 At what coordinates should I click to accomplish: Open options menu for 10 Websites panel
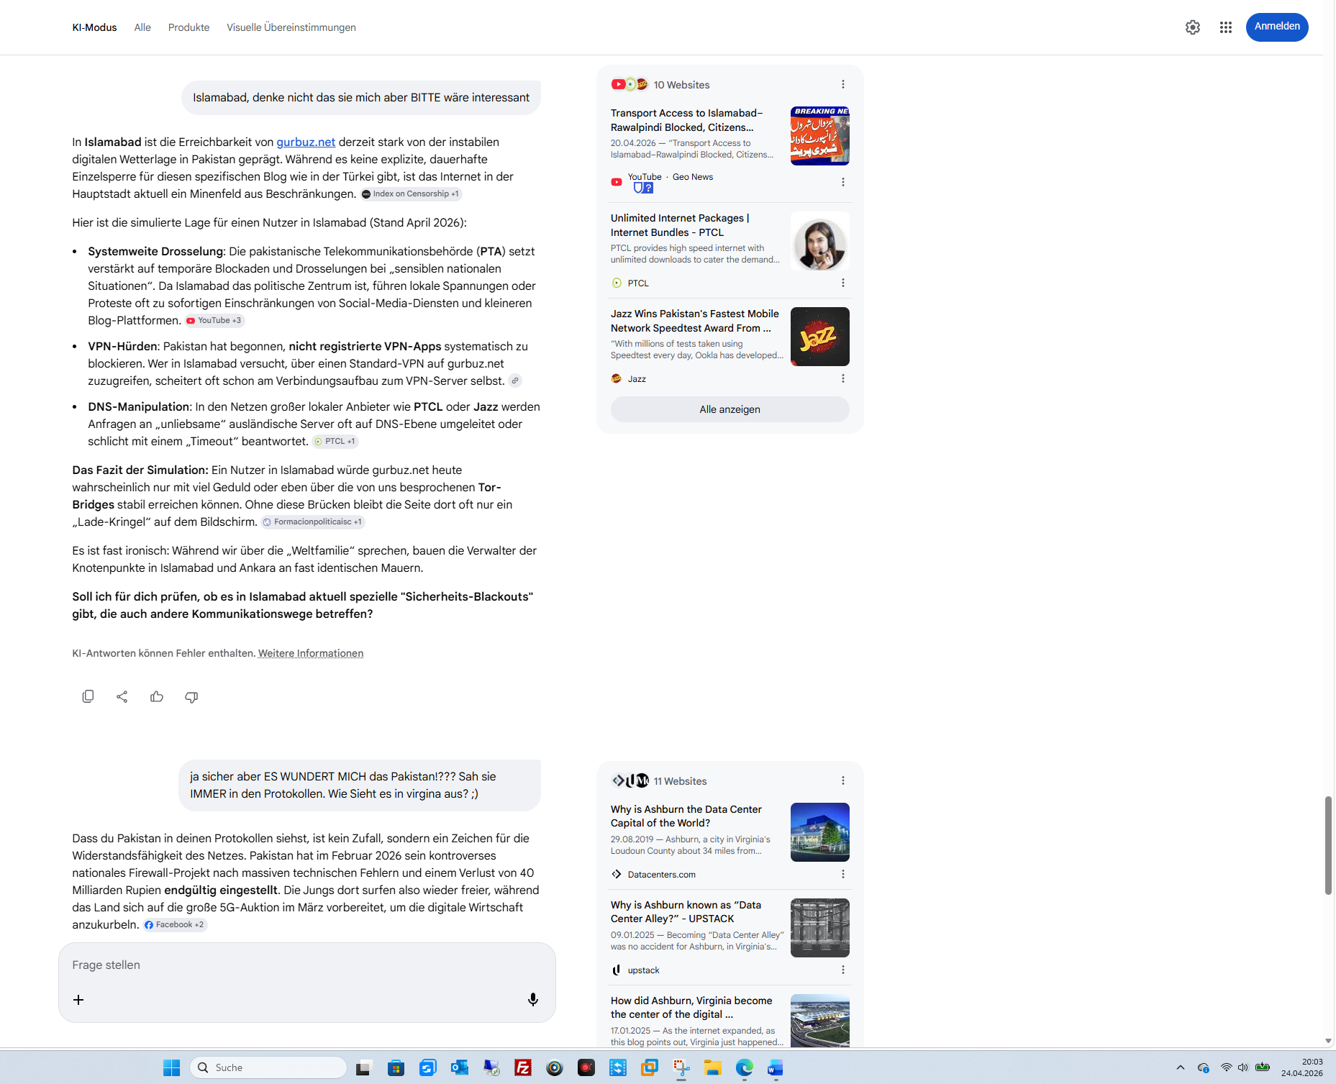pyautogui.click(x=842, y=85)
